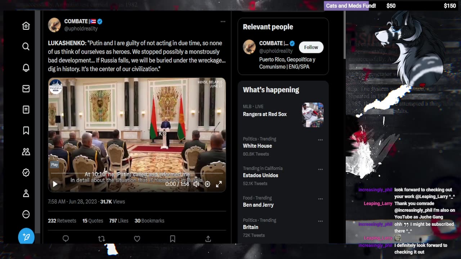Image resolution: width=461 pixels, height=259 pixels.
Task: Click the Cats and Meds Fund goal bar
Action: tap(392, 6)
